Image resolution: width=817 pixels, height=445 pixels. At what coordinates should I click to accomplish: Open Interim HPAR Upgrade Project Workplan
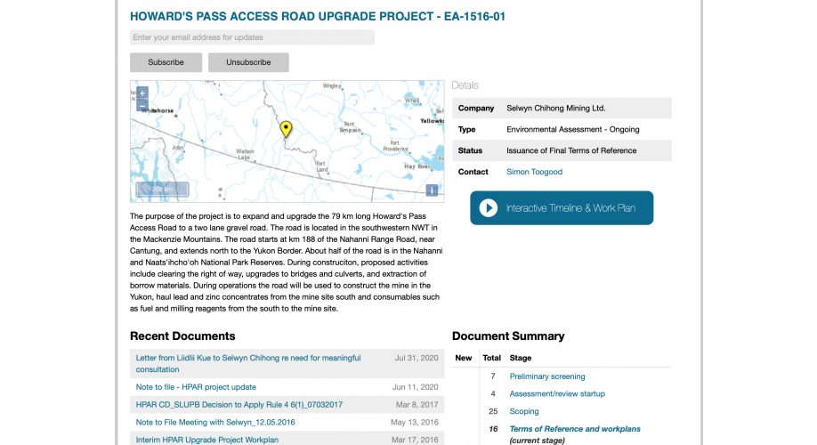[207, 440]
